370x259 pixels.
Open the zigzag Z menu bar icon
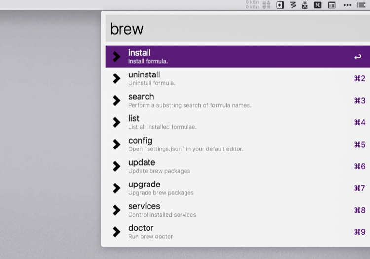click(293, 5)
